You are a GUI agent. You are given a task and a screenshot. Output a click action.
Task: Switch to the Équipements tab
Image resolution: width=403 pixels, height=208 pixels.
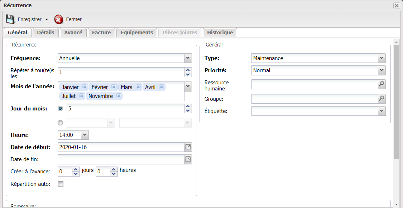(x=137, y=33)
